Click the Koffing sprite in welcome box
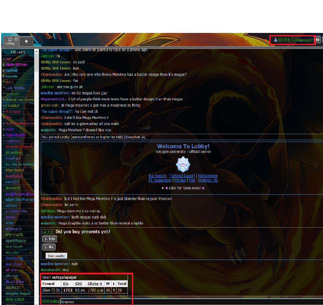323x305 pixels. [x=183, y=164]
